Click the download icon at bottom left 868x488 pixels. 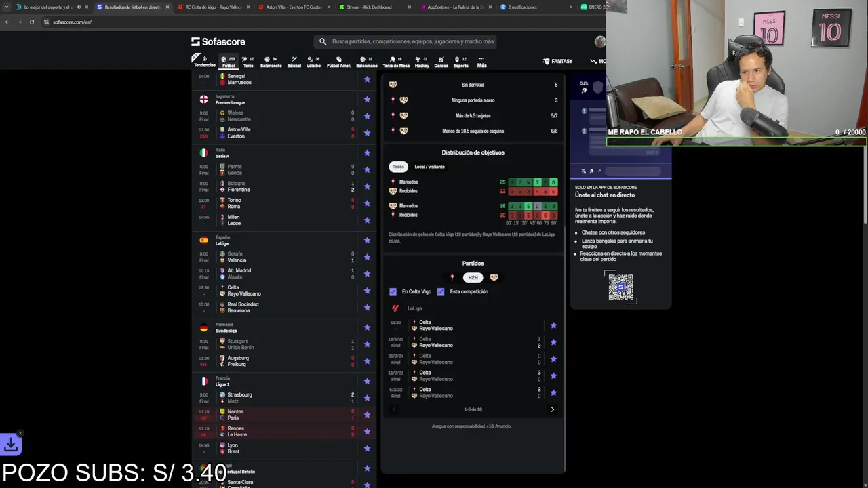tap(11, 445)
